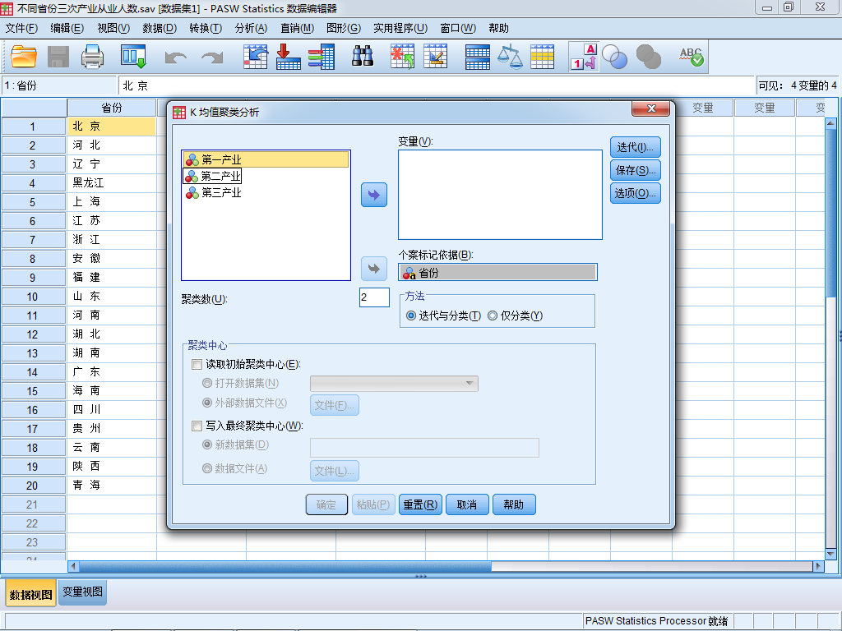The height and width of the screenshot is (631, 842).
Task: Click the 保存 button in dialog
Action: click(636, 170)
